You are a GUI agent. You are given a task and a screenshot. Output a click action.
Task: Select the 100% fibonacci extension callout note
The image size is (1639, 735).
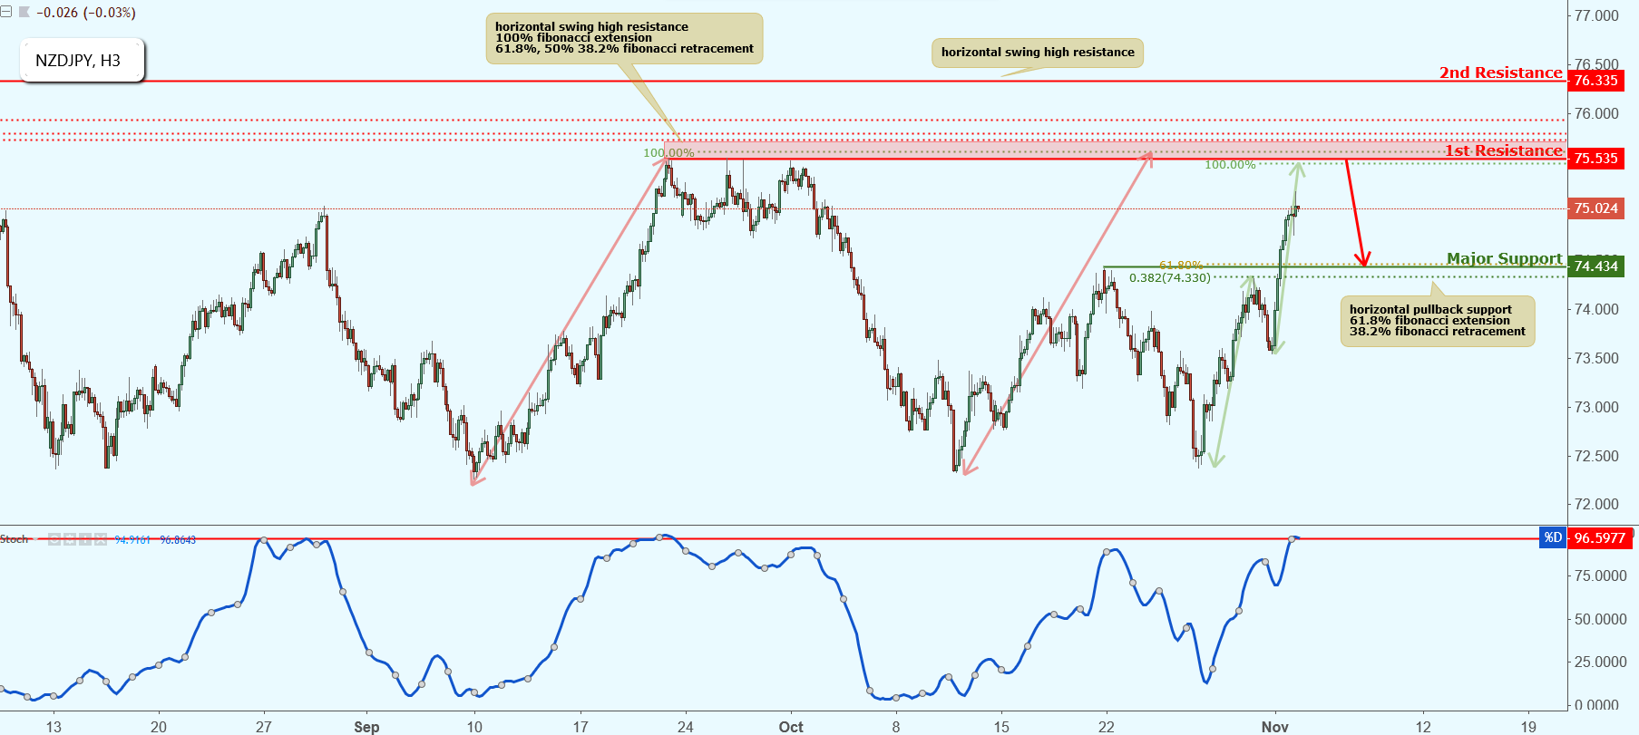[625, 38]
